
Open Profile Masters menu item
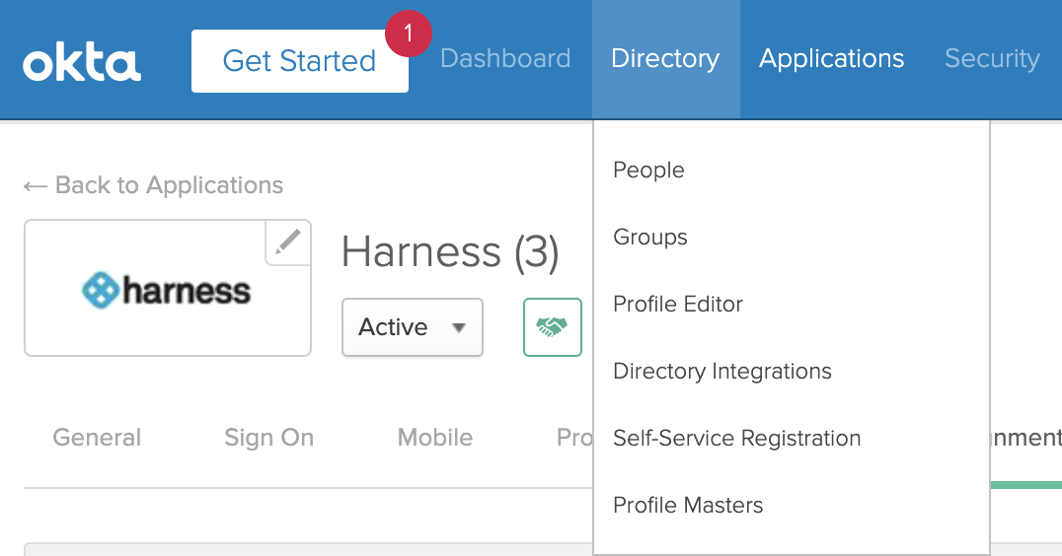(x=688, y=505)
